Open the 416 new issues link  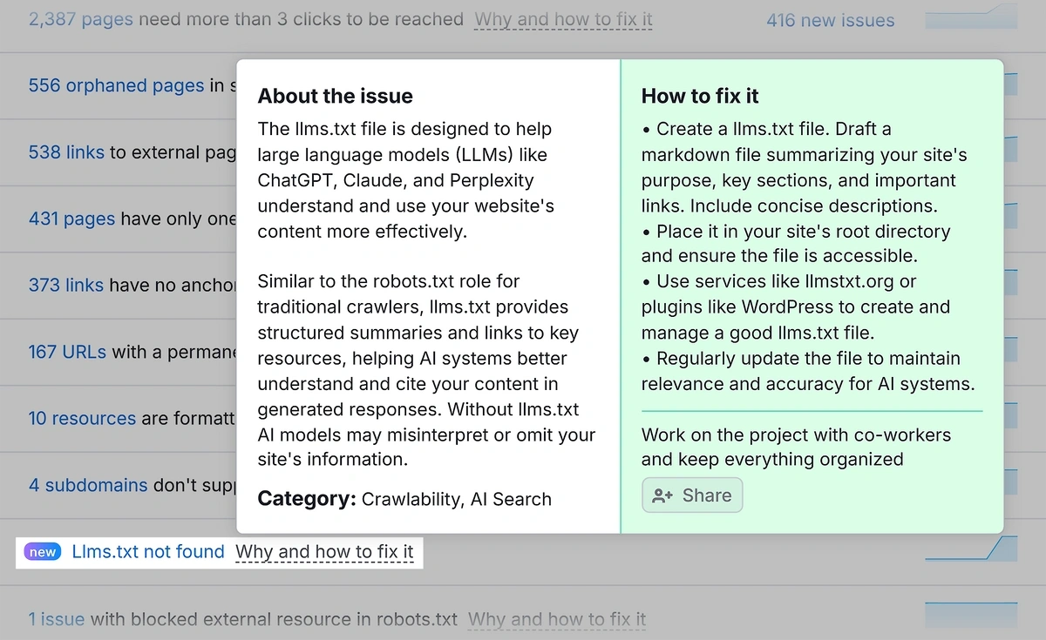(830, 20)
